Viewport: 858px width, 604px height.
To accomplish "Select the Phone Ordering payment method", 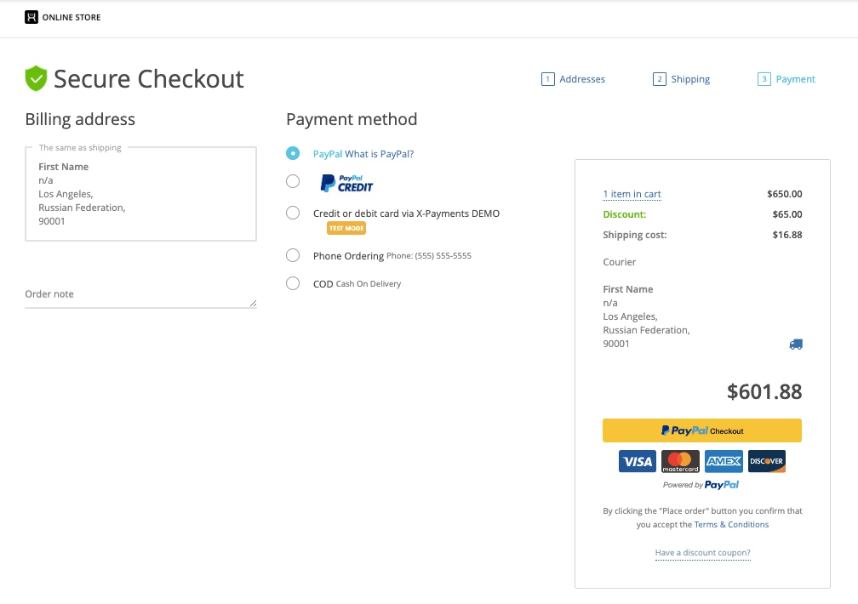I will tap(293, 255).
